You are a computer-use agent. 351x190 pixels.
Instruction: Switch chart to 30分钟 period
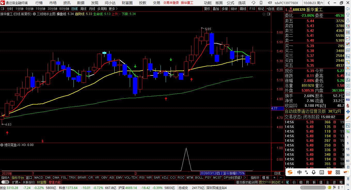(52, 9)
